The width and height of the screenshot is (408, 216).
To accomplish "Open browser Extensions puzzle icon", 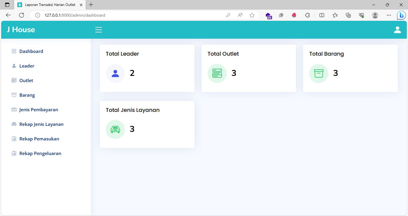I will (307, 15).
